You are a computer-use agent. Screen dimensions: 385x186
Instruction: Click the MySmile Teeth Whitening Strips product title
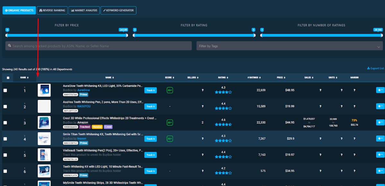pos(103,183)
